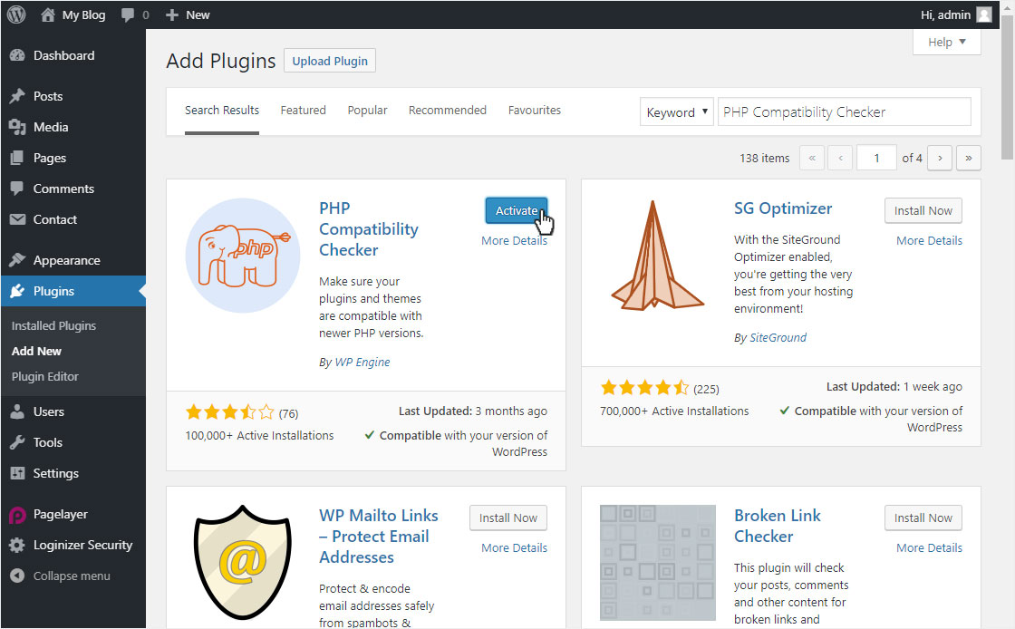Open Installed Plugins submenu item
This screenshot has height=629, width=1015.
(x=53, y=326)
